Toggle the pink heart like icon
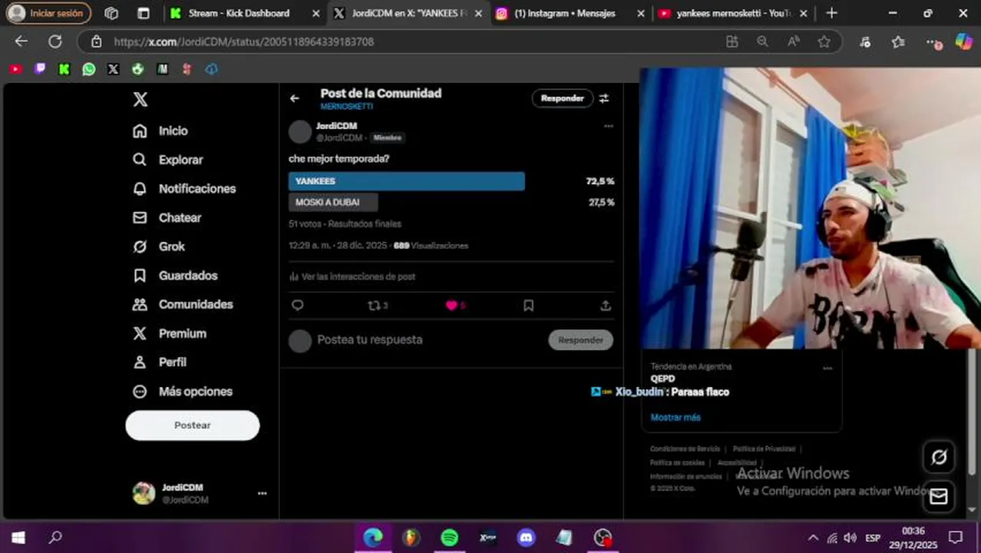Viewport: 981px width, 553px height. [x=451, y=306]
